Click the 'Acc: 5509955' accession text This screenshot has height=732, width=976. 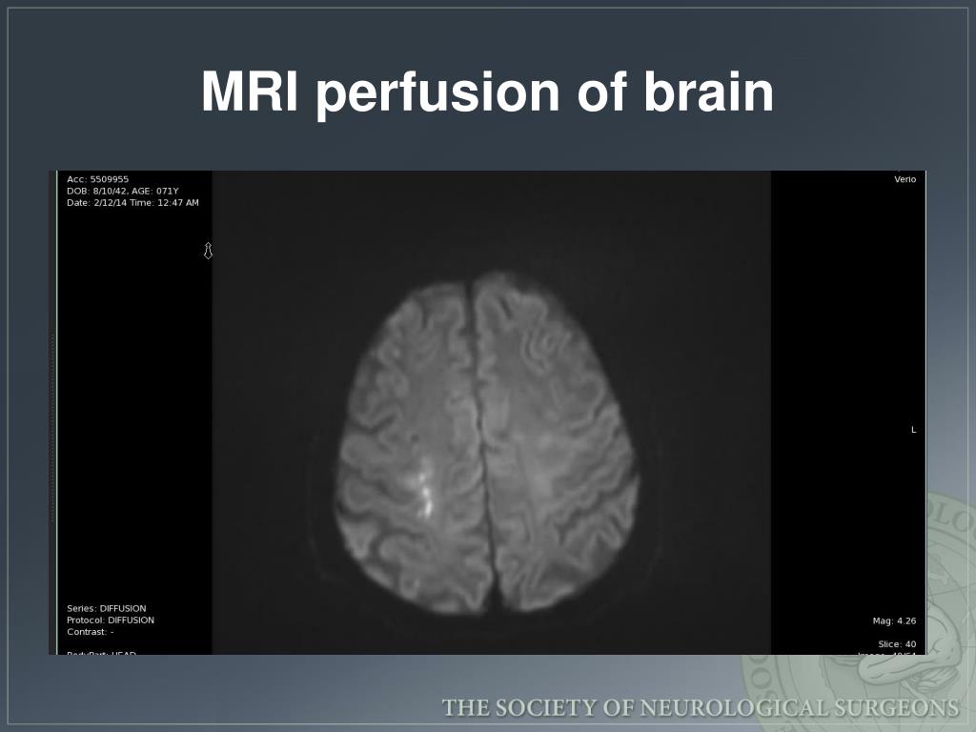[x=98, y=179]
